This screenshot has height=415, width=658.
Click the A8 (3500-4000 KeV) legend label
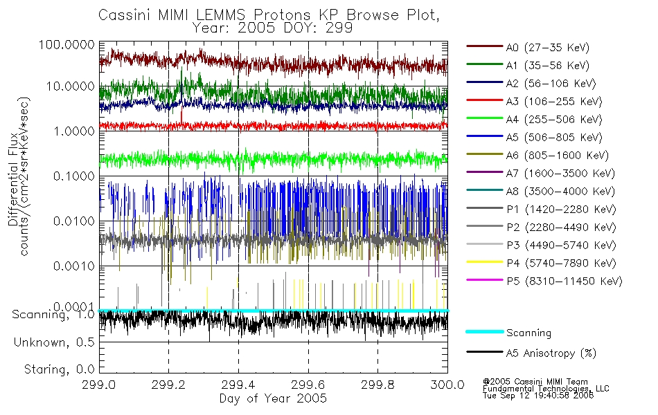[x=560, y=191]
